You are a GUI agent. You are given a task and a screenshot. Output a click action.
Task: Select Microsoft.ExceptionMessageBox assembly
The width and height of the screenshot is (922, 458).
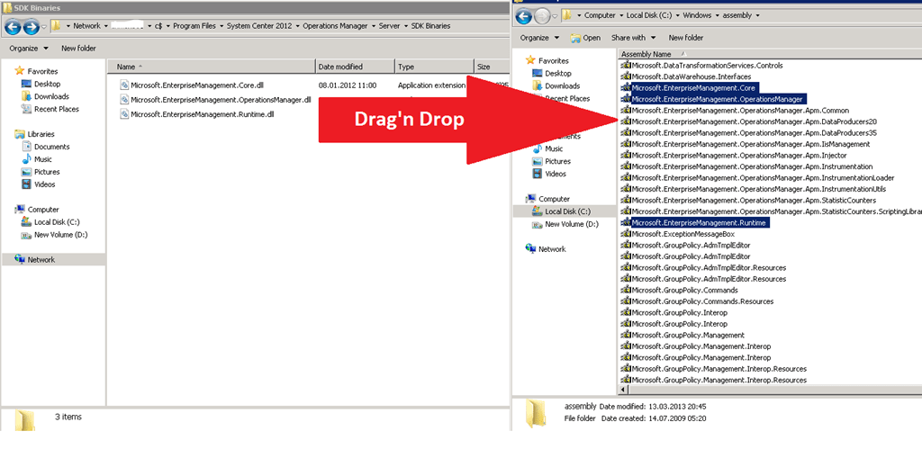tap(682, 234)
